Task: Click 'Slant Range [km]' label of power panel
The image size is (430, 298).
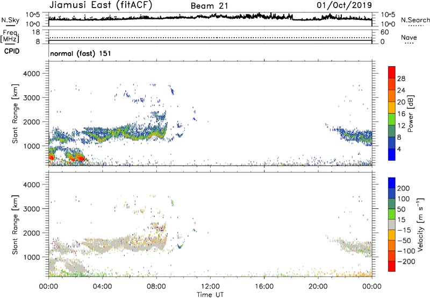Action: point(15,113)
